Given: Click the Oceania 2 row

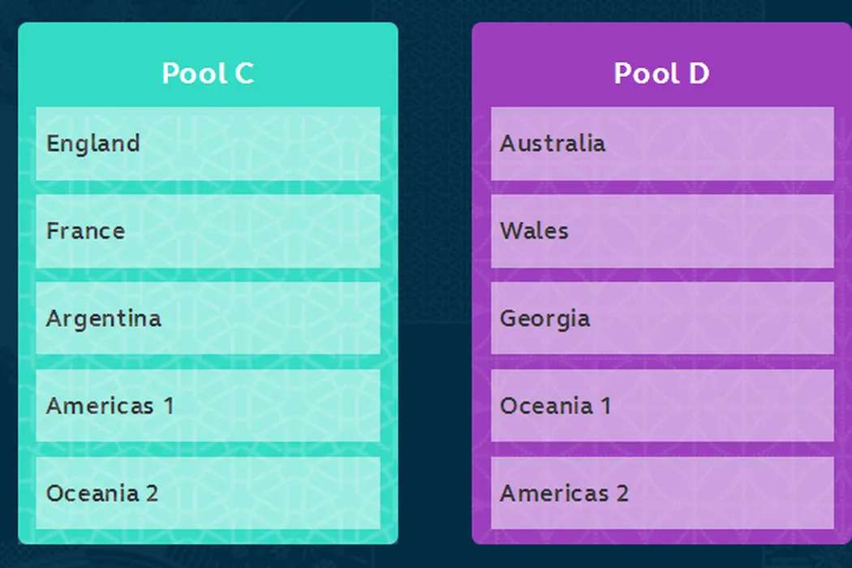Looking at the screenshot, I should pos(208,493).
